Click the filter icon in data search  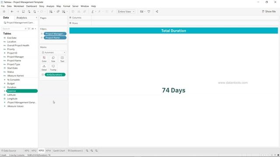29,29
